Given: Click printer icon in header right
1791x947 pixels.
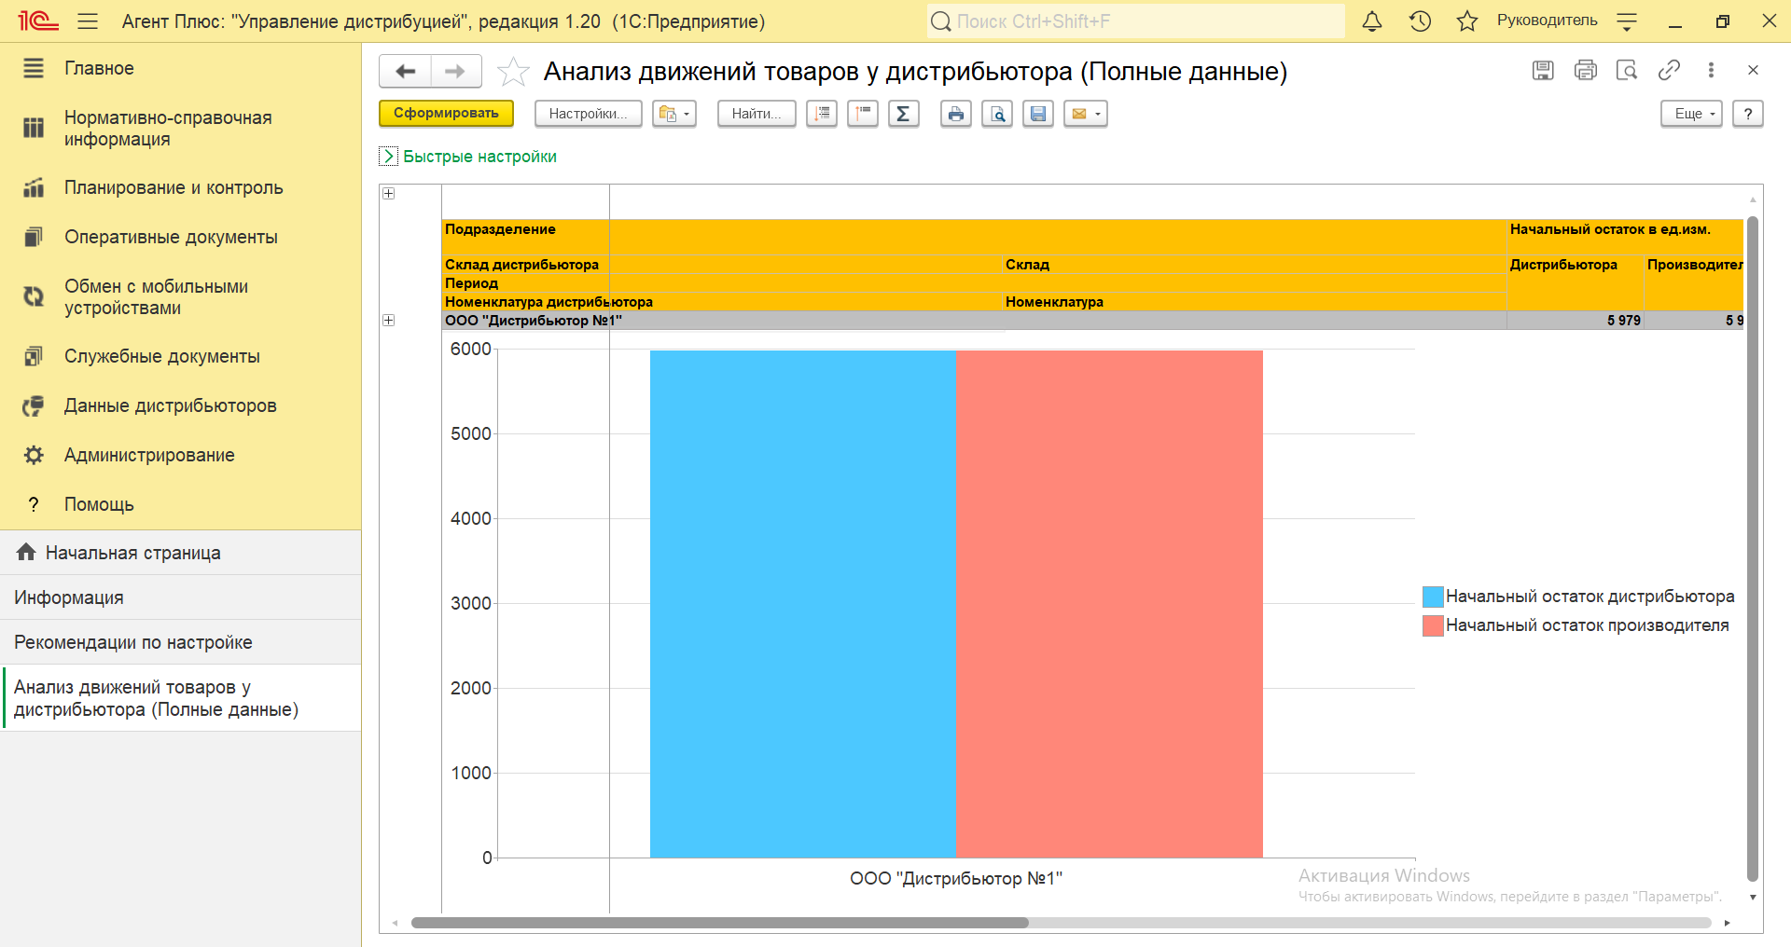Looking at the screenshot, I should (1585, 70).
